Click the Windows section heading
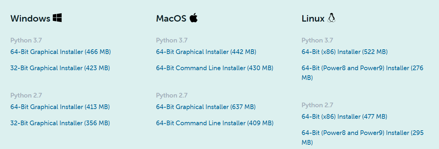 point(36,18)
